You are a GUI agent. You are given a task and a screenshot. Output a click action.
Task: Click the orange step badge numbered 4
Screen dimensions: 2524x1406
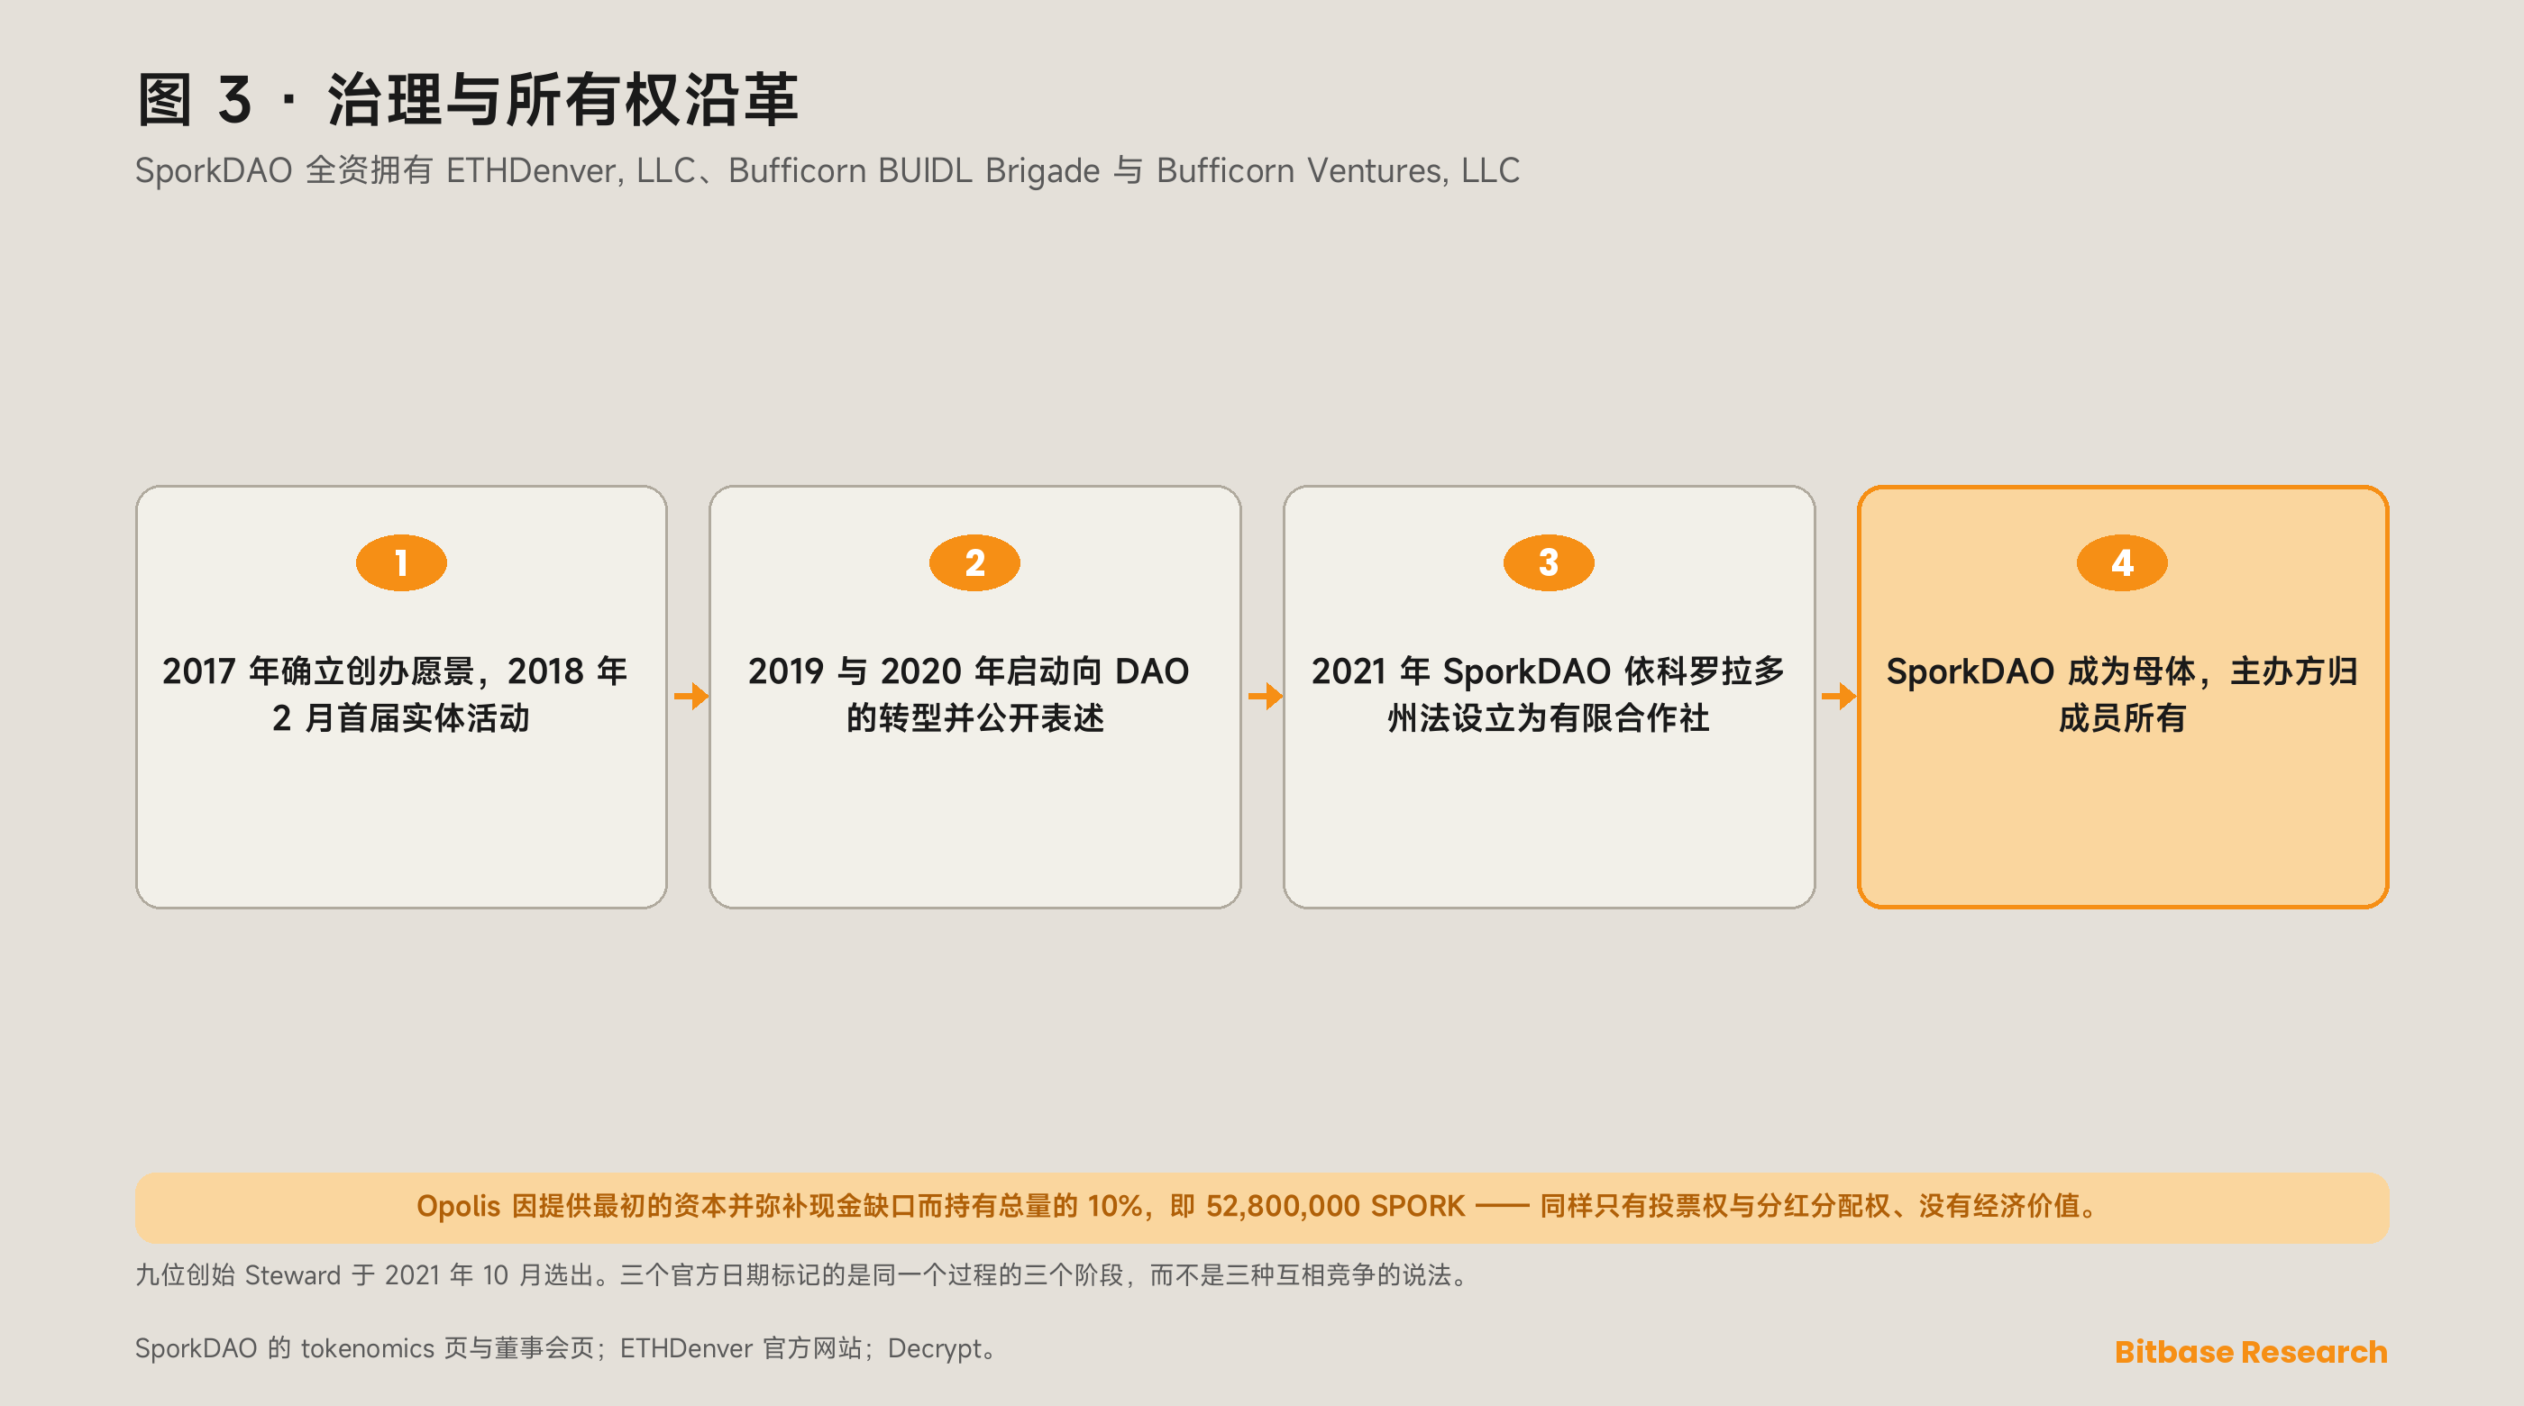pos(2121,562)
